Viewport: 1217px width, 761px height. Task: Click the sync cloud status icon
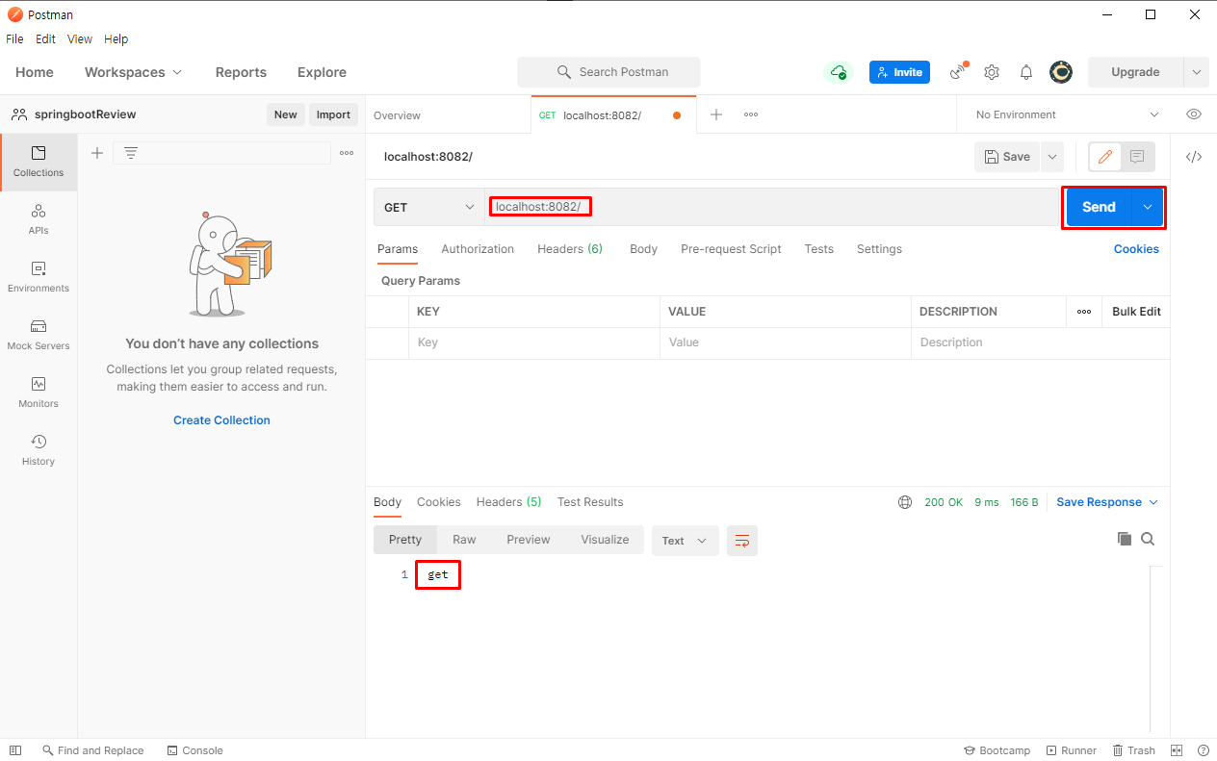[839, 72]
